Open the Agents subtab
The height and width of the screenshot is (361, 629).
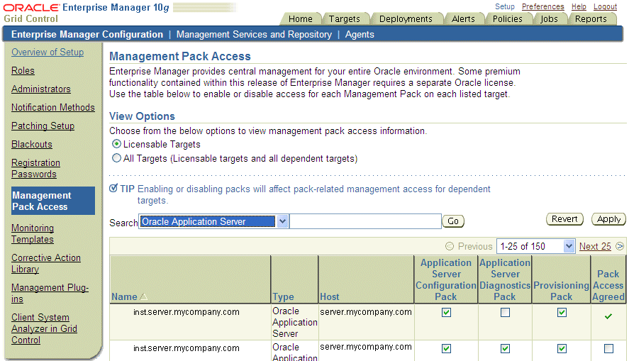click(x=360, y=35)
